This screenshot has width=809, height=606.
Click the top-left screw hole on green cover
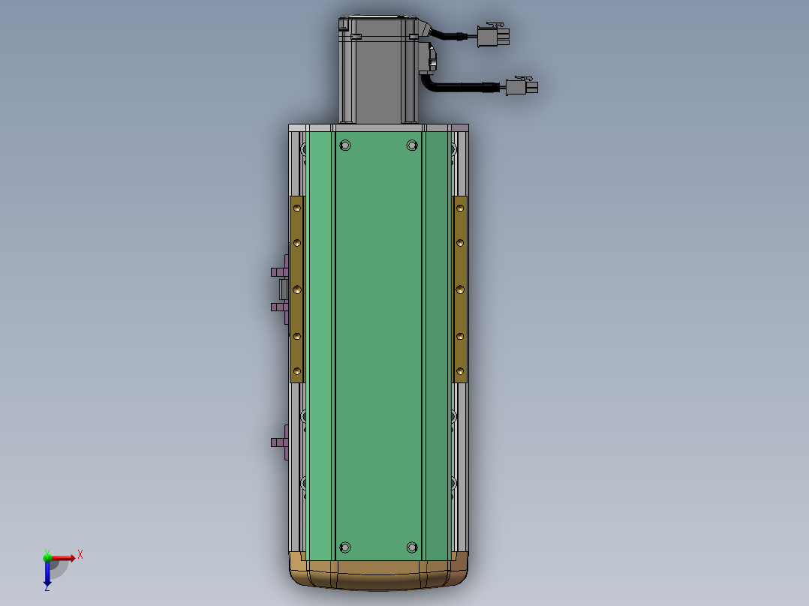[x=345, y=145]
